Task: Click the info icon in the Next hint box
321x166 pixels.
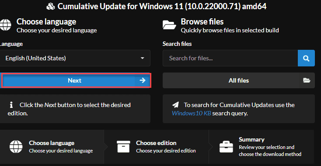Action: tap(11, 105)
